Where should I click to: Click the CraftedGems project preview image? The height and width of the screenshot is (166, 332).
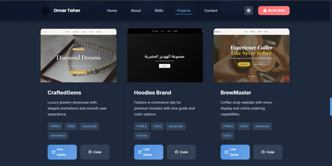click(79, 56)
